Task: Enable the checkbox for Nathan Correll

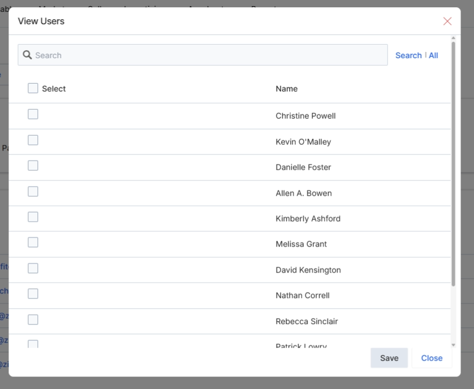Action: pos(33,294)
